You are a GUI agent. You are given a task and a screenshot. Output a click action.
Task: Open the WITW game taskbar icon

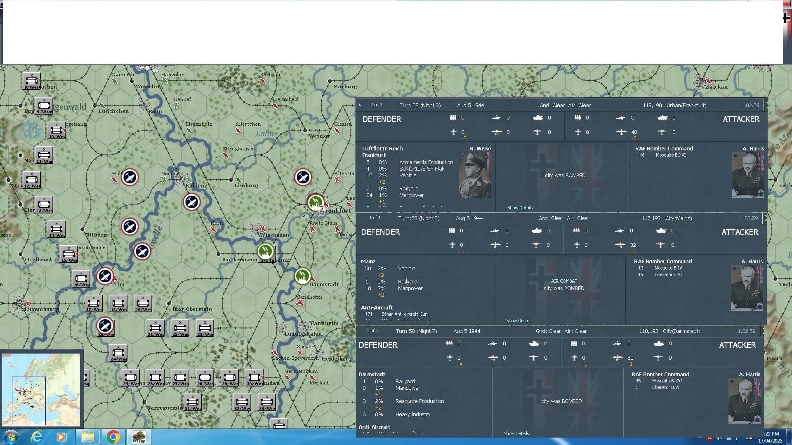click(139, 437)
